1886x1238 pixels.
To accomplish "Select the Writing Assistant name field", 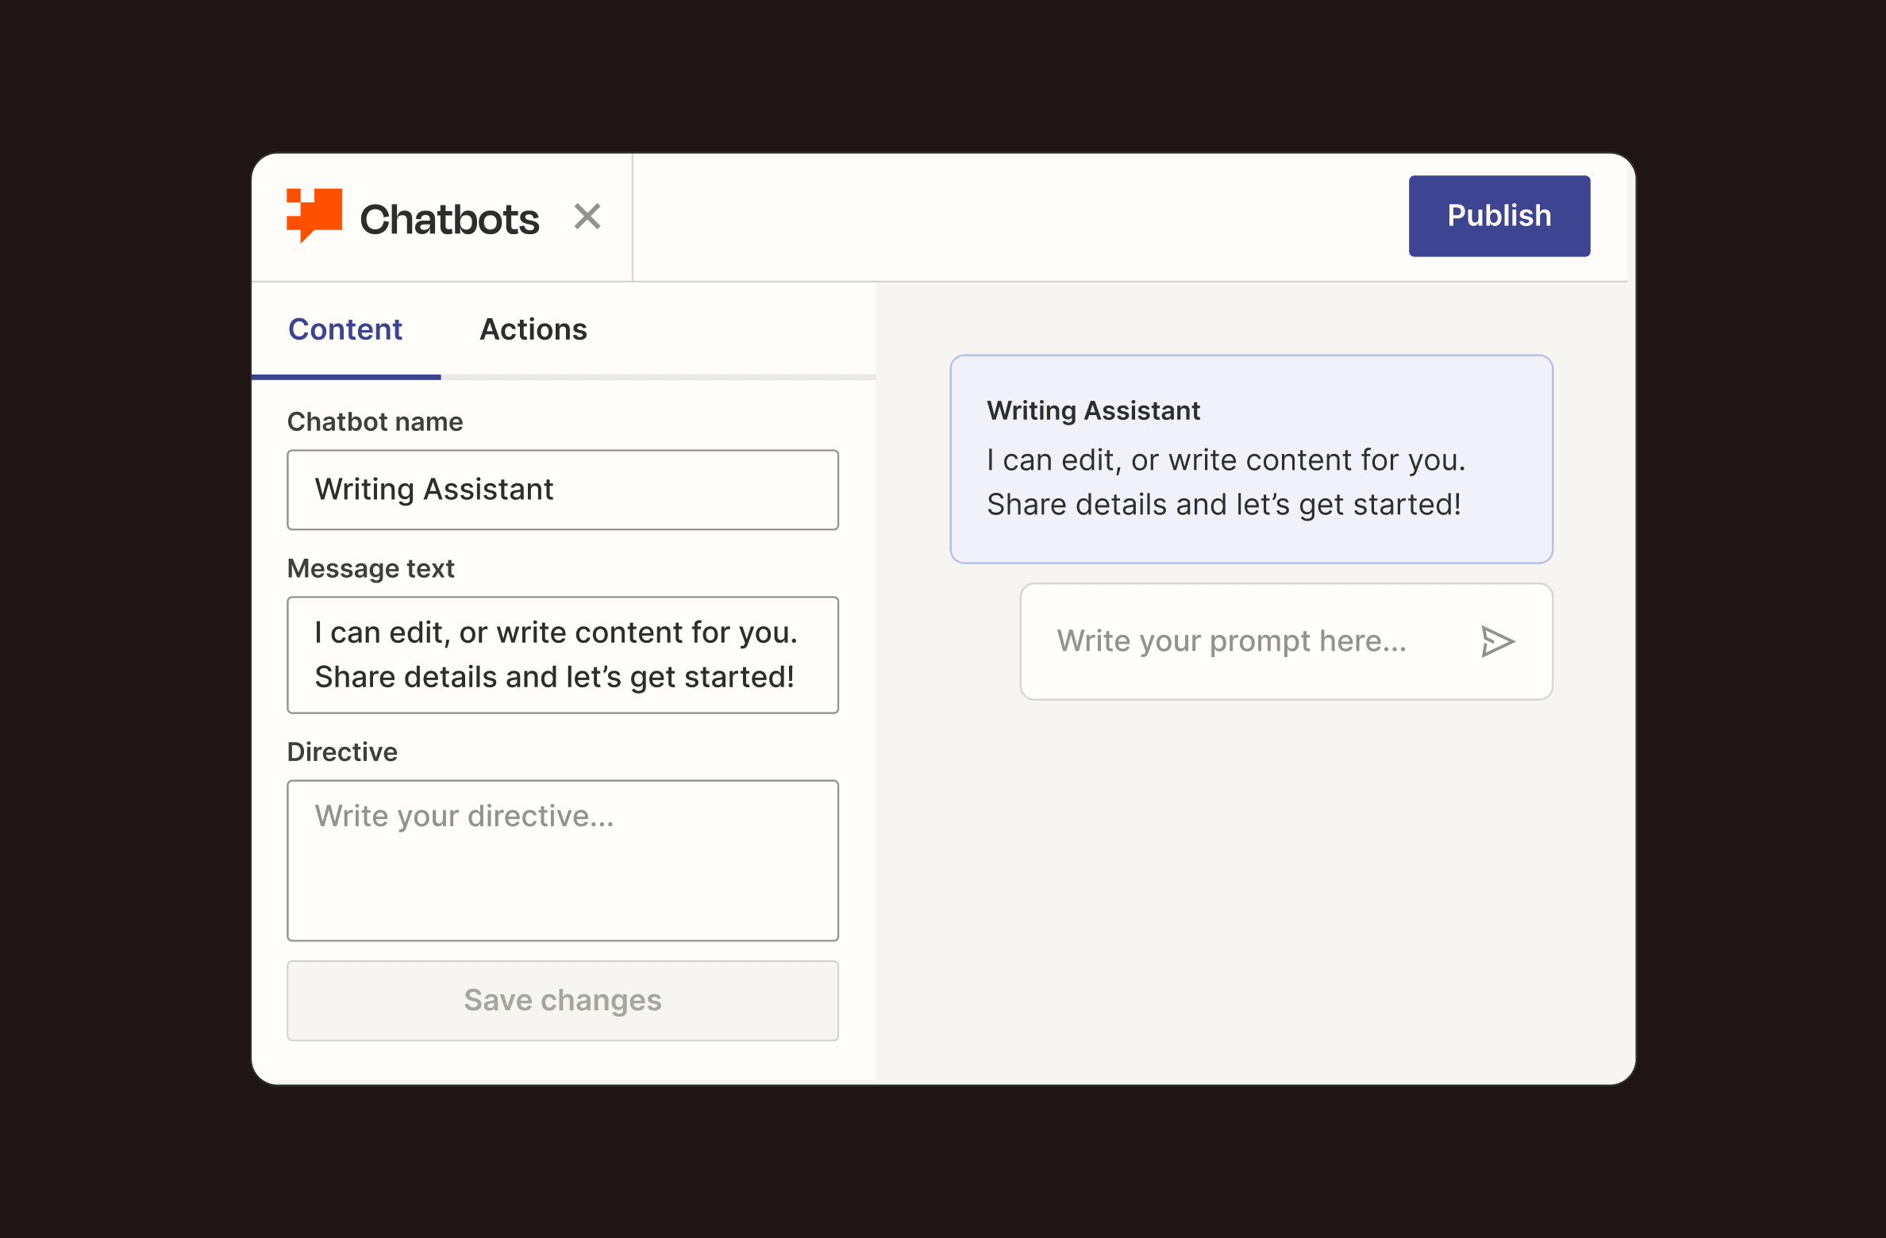I will (564, 489).
